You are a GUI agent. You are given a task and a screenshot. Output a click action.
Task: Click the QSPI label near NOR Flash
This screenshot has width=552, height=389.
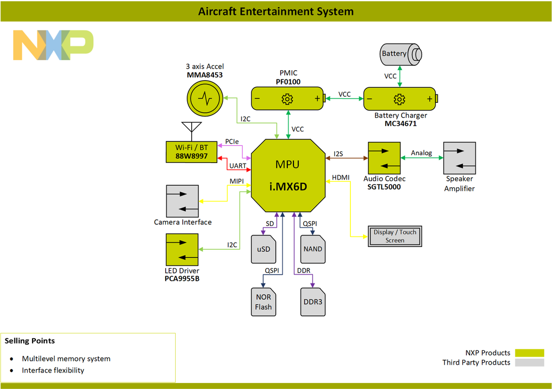[272, 270]
